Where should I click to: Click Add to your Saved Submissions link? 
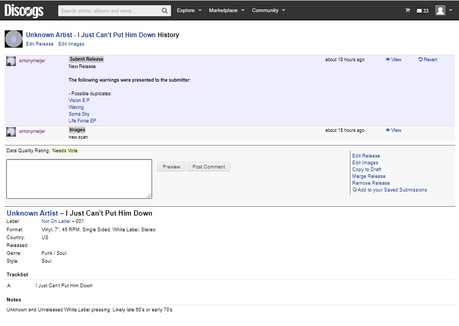point(392,190)
